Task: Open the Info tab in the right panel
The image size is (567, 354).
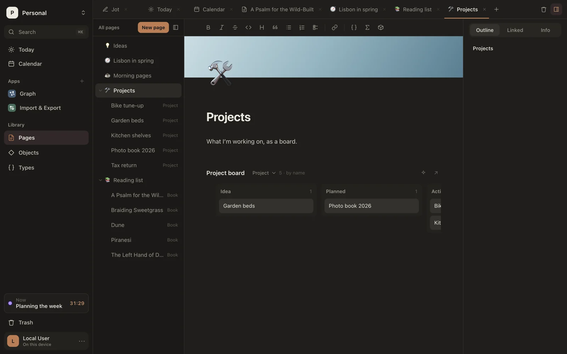Action: (545, 30)
